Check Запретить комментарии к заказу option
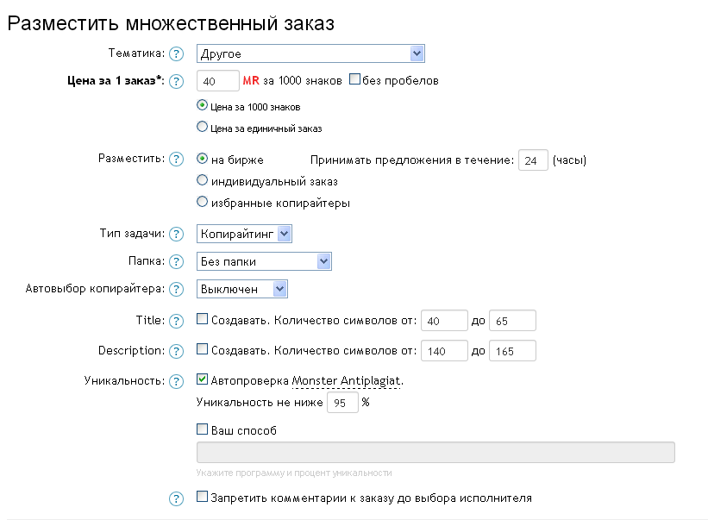This screenshot has height=520, width=708. point(203,497)
